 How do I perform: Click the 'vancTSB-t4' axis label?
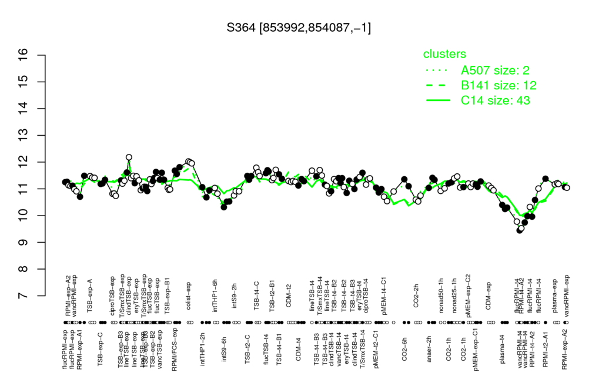pyautogui.click(x=339, y=348)
